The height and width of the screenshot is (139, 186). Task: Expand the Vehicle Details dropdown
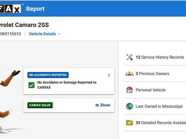click(45, 34)
